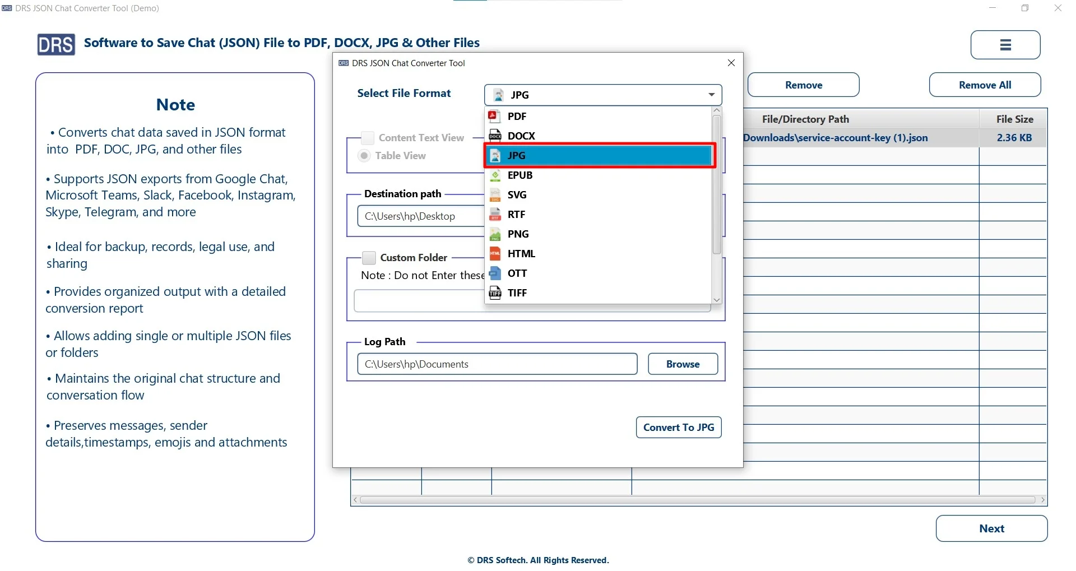Browse for a log path
The width and height of the screenshot is (1076, 571).
[683, 364]
